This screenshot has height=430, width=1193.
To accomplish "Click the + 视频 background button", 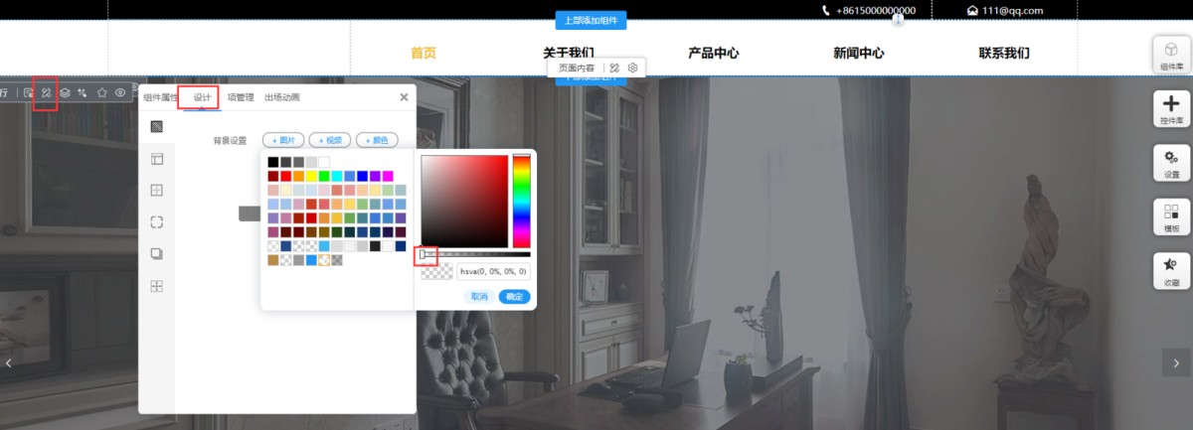I will 330,140.
